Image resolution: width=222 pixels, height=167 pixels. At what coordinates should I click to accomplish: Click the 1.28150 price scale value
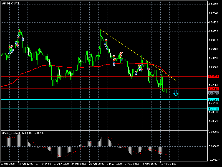pyautogui.click(x=214, y=4)
